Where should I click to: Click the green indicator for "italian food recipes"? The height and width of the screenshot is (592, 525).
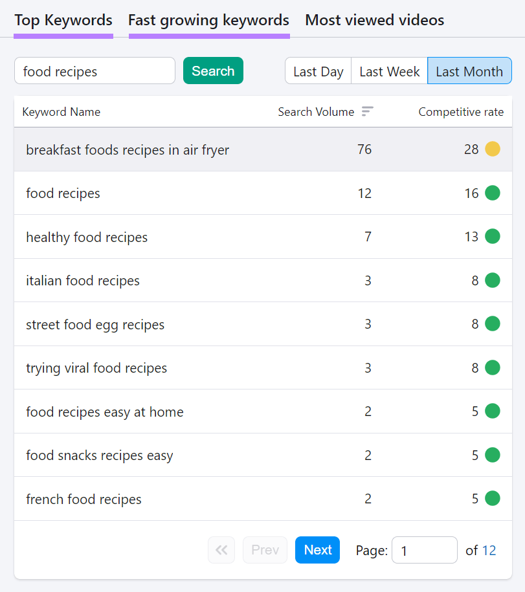tap(492, 280)
